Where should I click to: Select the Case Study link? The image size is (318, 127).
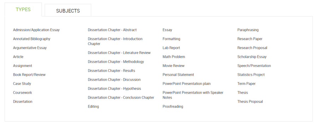coord(22,84)
